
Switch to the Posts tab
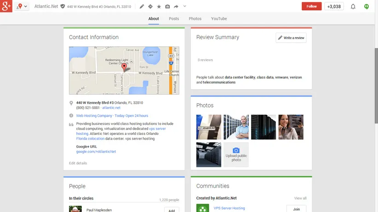click(174, 19)
